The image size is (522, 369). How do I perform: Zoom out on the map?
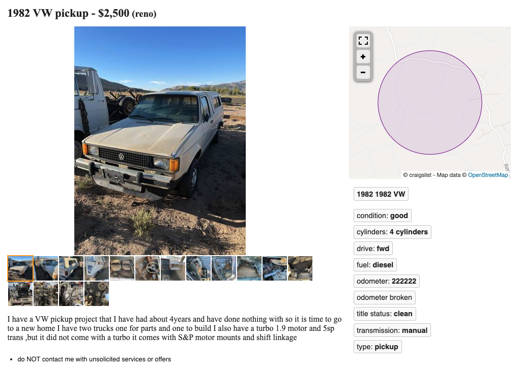coord(363,72)
